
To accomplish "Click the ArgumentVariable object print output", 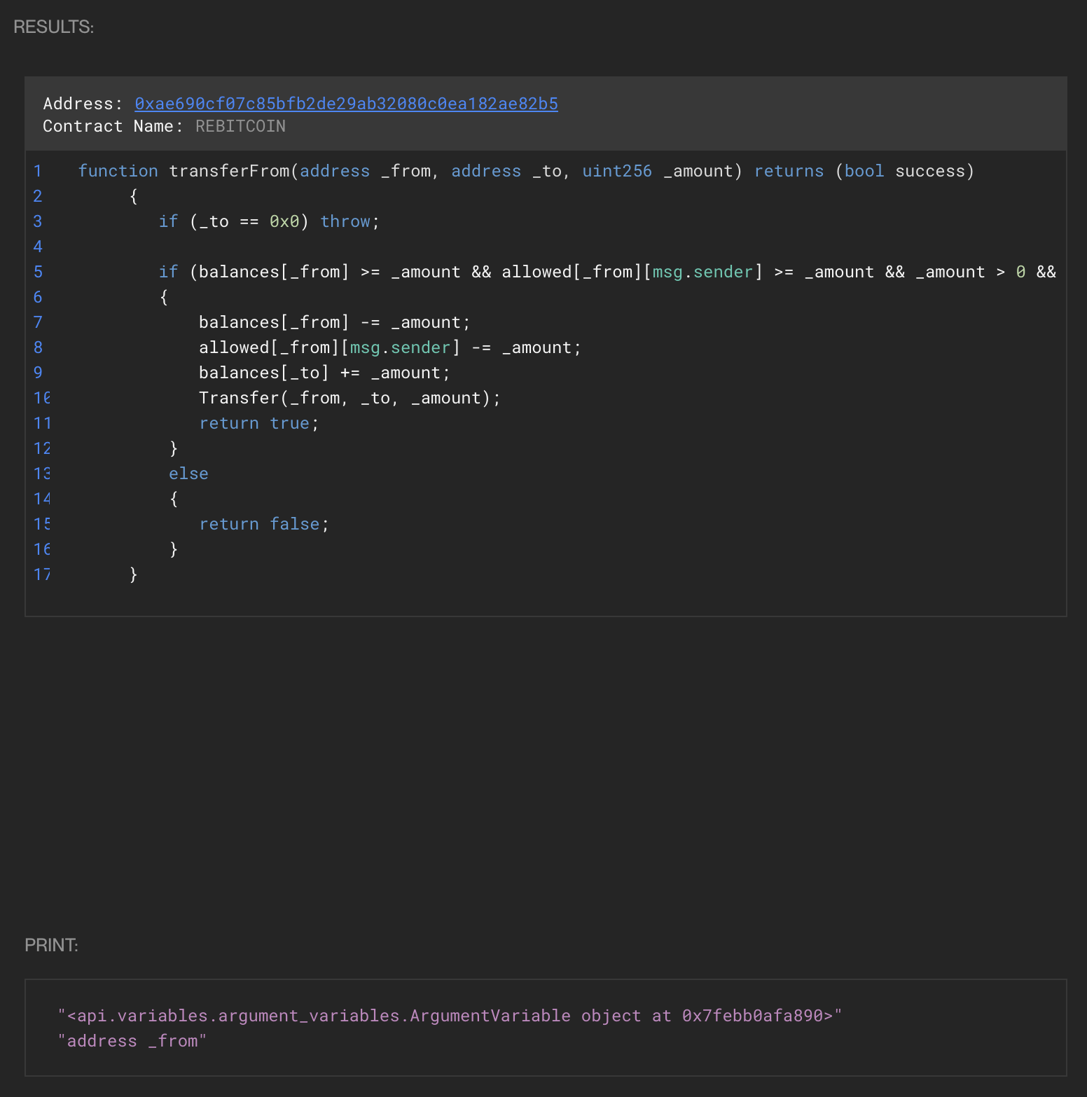I will tap(450, 1016).
